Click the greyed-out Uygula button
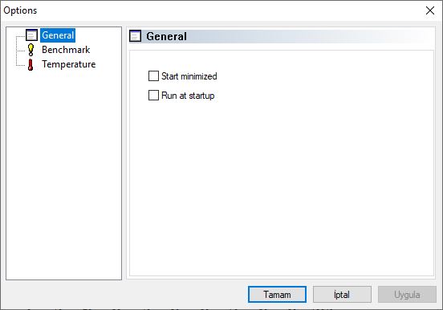This screenshot has height=310, width=443. pos(407,295)
